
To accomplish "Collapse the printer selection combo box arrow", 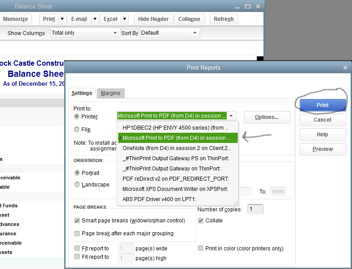I will 231,116.
